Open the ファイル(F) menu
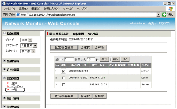This screenshot has height=109, width=177. coord(9,9)
